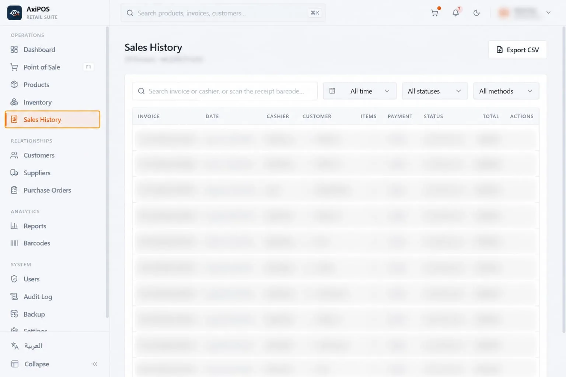
Task: Open the Reports section
Action: [x=52, y=226]
